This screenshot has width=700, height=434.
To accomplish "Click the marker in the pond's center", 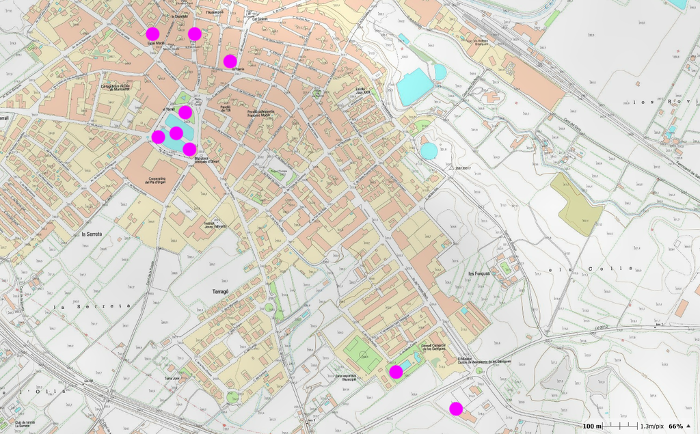I will [x=176, y=133].
